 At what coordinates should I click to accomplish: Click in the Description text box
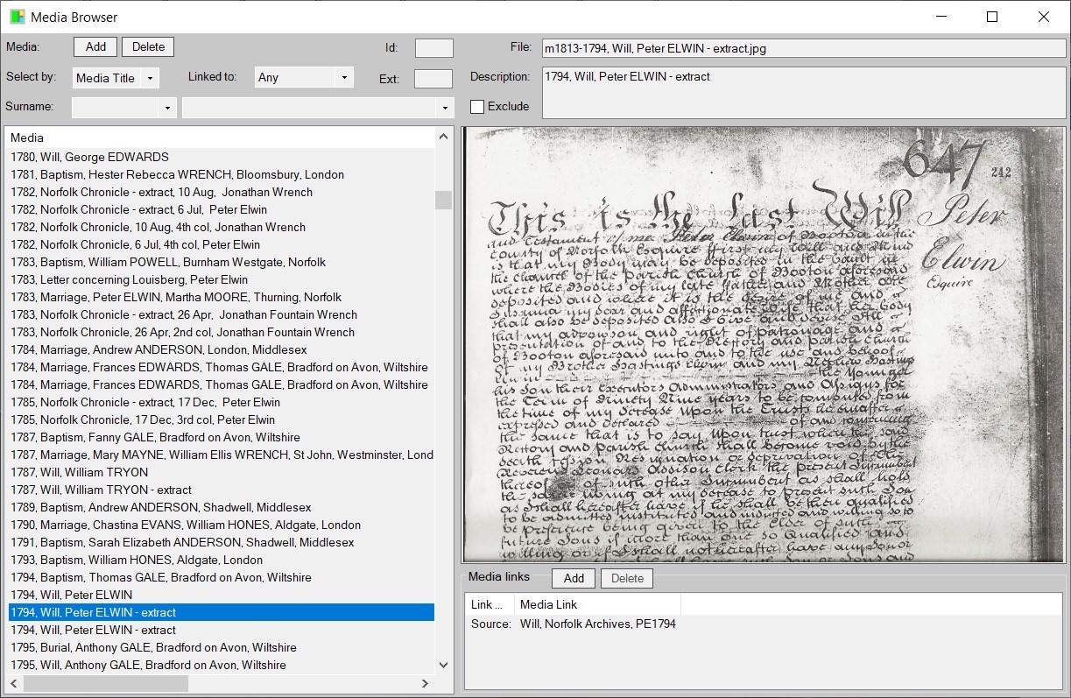(803, 92)
